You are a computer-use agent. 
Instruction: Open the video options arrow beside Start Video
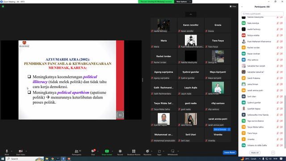coord(26,151)
